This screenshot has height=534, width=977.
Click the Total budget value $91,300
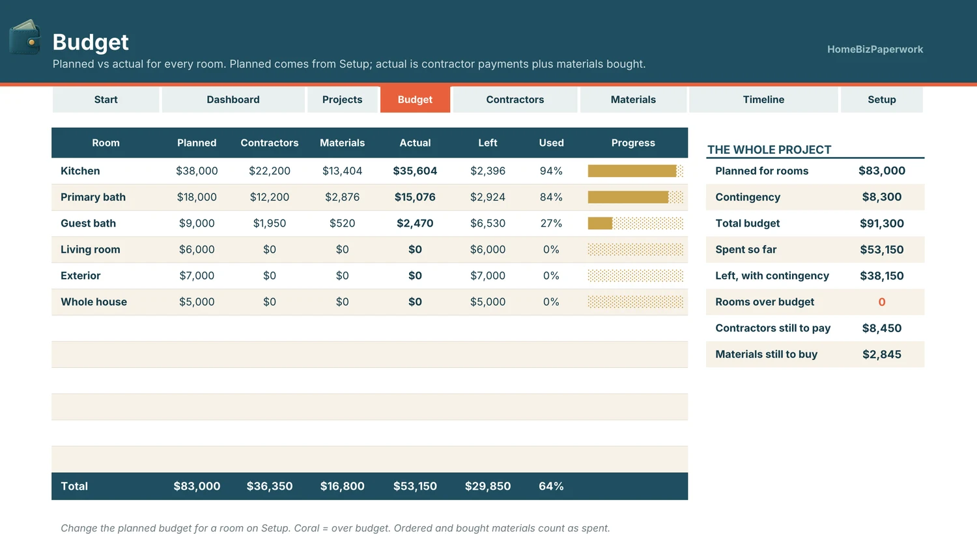pos(882,223)
